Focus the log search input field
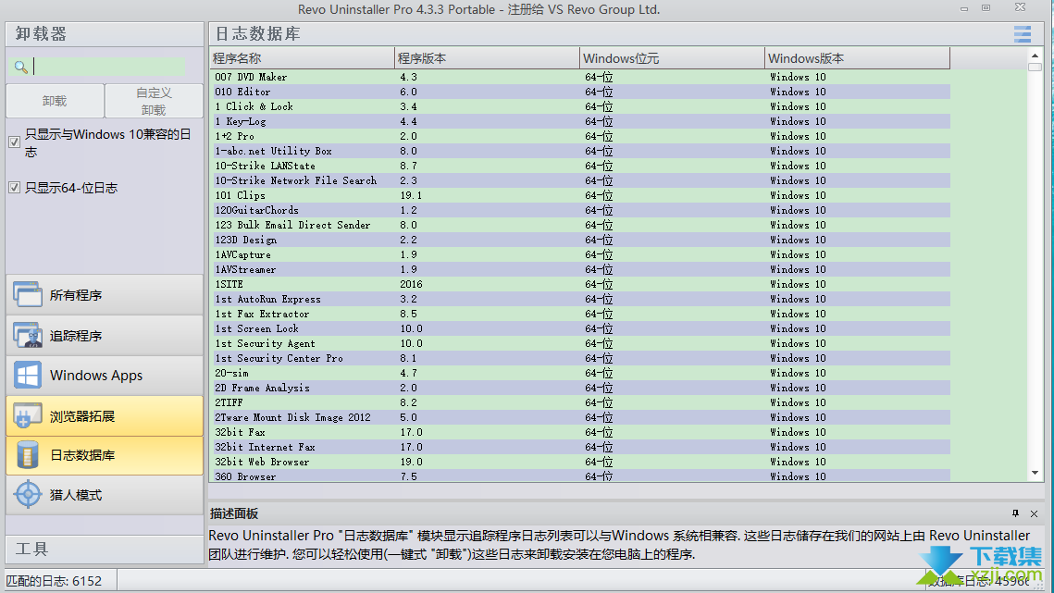 109,66
